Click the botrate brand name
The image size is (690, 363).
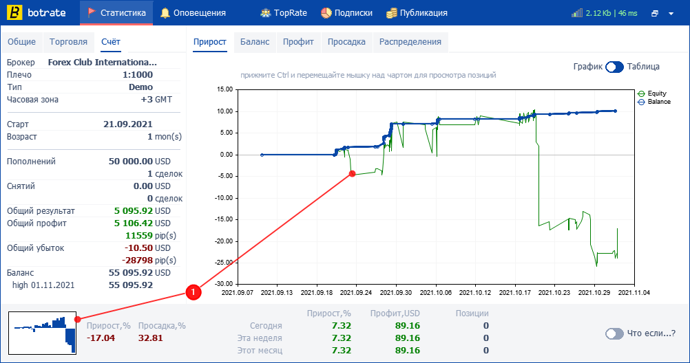47,13
